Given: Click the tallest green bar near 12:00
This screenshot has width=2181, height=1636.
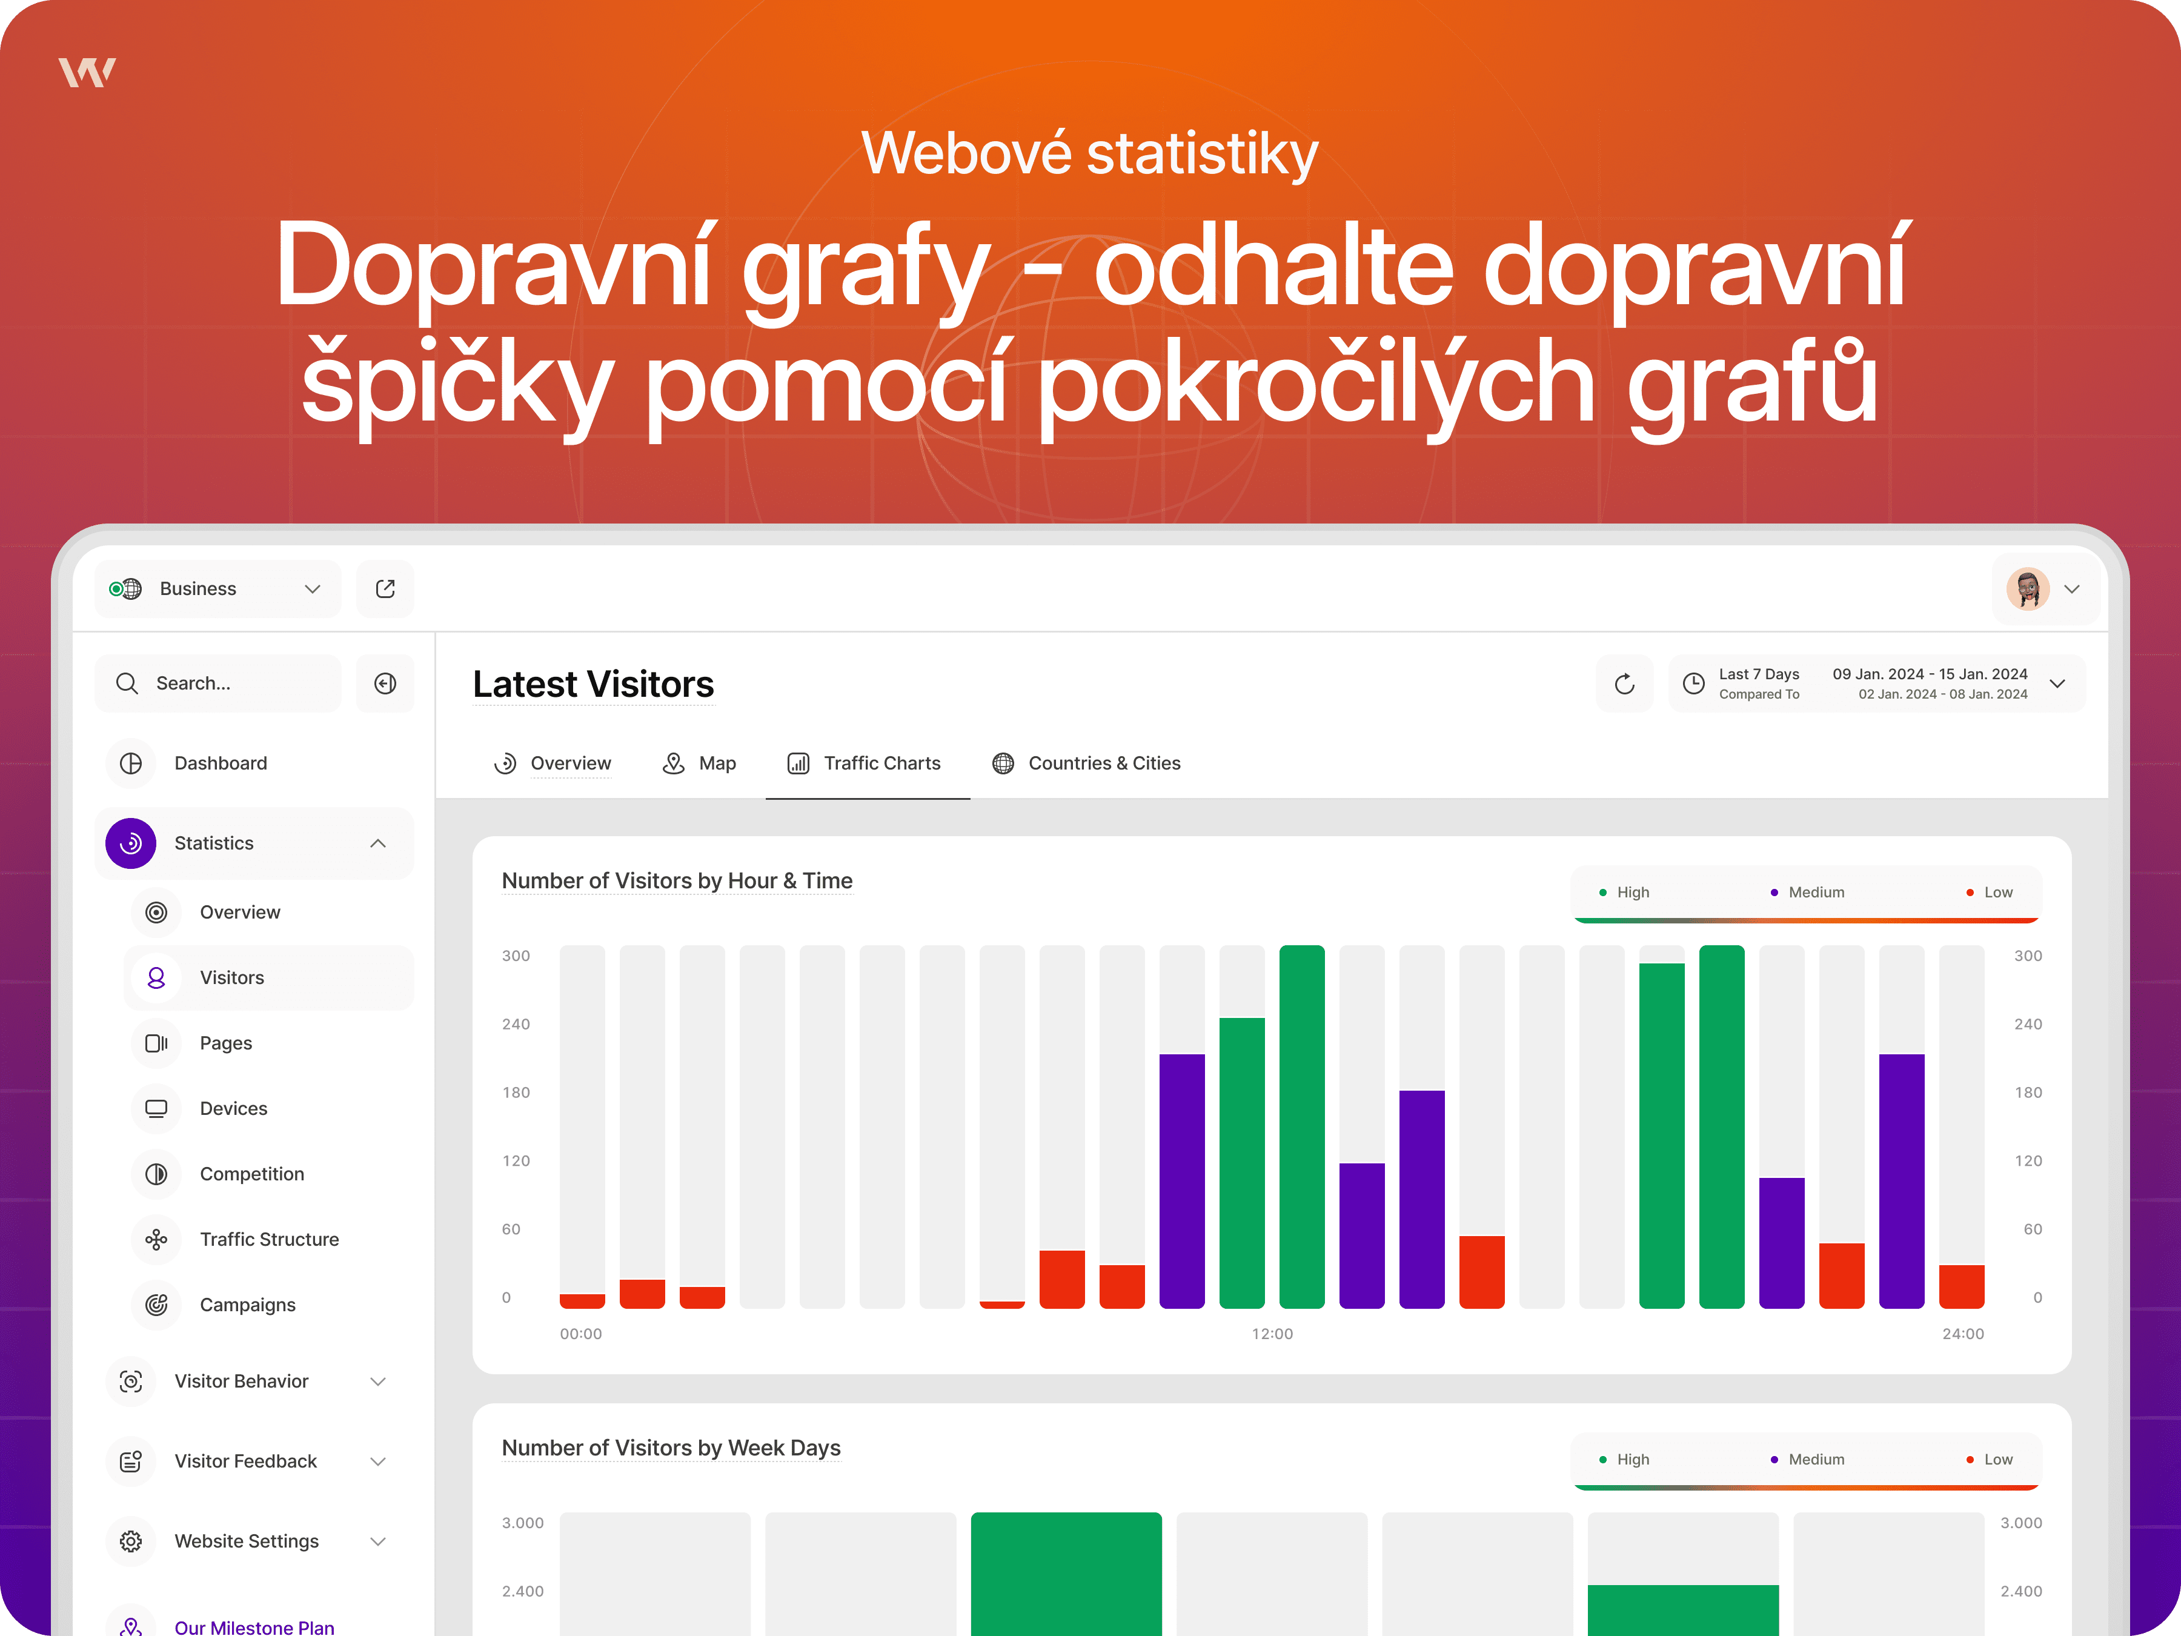Looking at the screenshot, I should [x=1301, y=1127].
